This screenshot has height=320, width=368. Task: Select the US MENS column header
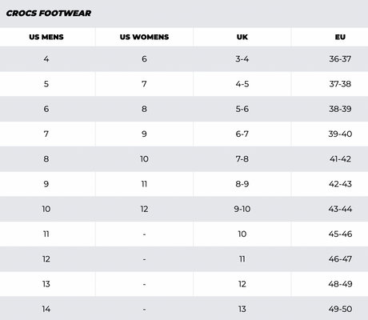pos(46,37)
